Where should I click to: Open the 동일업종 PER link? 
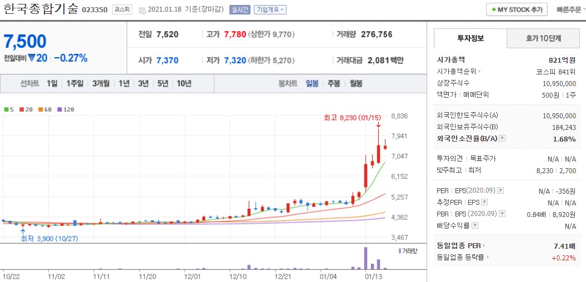[461, 246]
